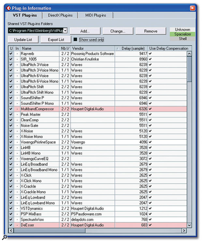The width and height of the screenshot is (202, 242).
Task: Sort by the Name column header
Action: pos(40,49)
